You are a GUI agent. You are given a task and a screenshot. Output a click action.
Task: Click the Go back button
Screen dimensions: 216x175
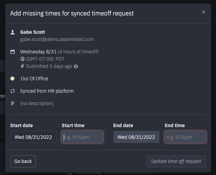coord(23,161)
